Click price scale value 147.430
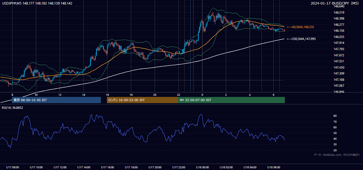This screenshot has width=363, height=170. click(339, 67)
